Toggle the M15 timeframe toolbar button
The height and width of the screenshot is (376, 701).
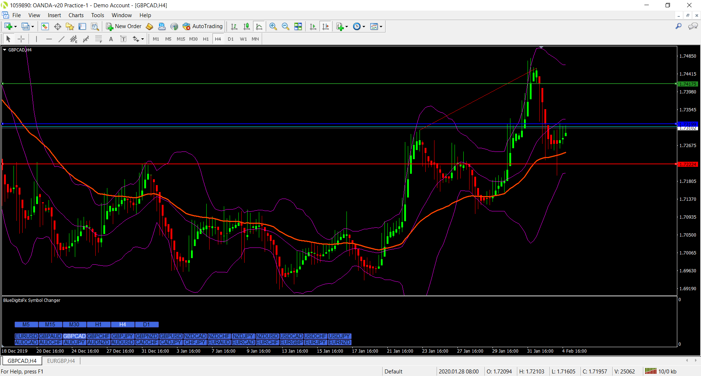pyautogui.click(x=181, y=39)
